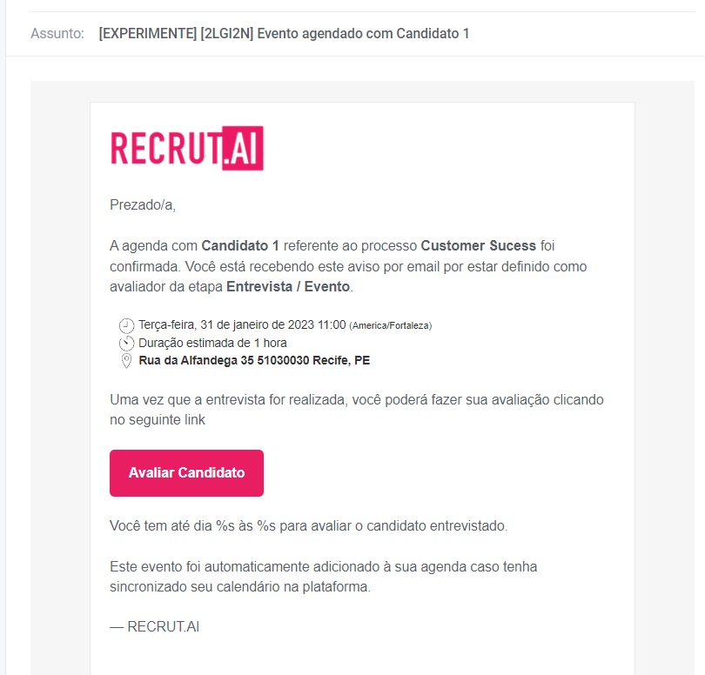Click the Assunto label
This screenshot has width=705, height=675.
(x=57, y=34)
